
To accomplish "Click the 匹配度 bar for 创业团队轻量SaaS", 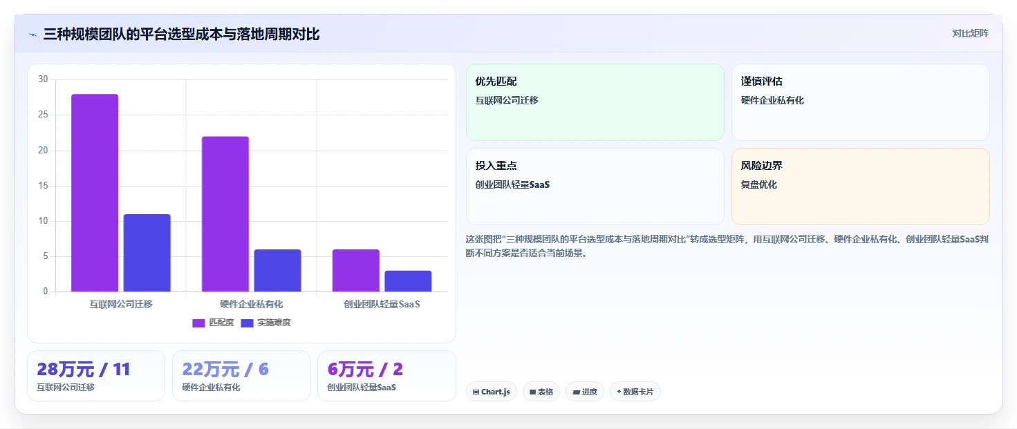I will point(355,270).
